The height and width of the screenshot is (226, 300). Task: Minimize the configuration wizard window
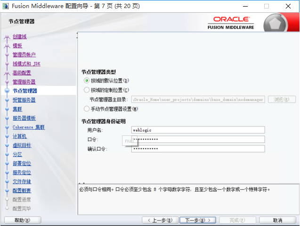245,6
